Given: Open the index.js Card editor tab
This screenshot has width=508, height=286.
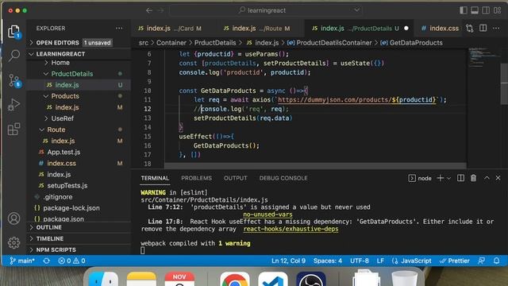Looking at the screenshot, I should 170,29.
